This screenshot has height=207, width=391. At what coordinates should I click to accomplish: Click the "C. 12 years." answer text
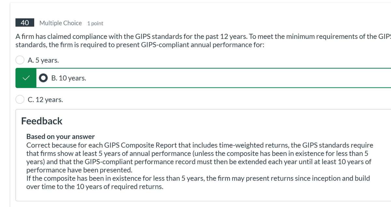coord(45,99)
